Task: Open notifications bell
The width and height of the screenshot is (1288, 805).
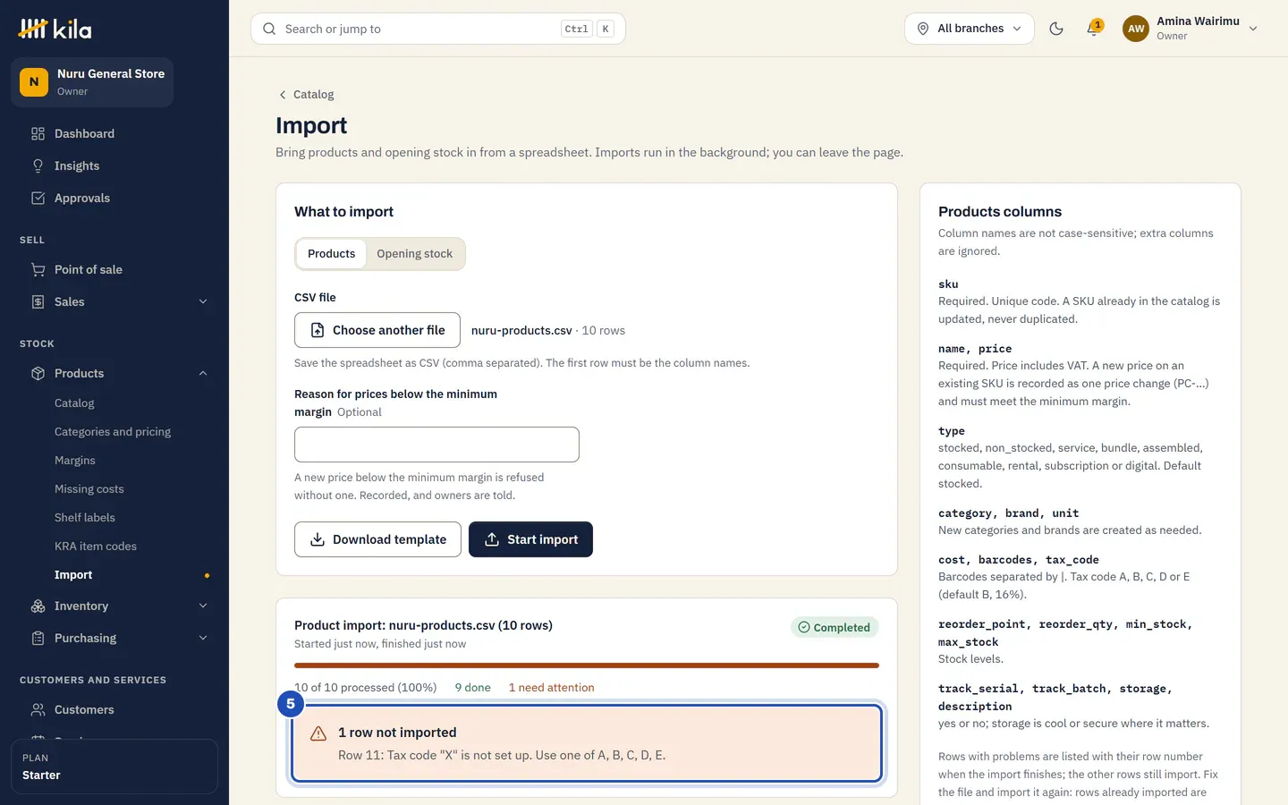Action: tap(1093, 29)
